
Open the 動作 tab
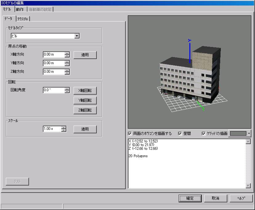pos(20,10)
